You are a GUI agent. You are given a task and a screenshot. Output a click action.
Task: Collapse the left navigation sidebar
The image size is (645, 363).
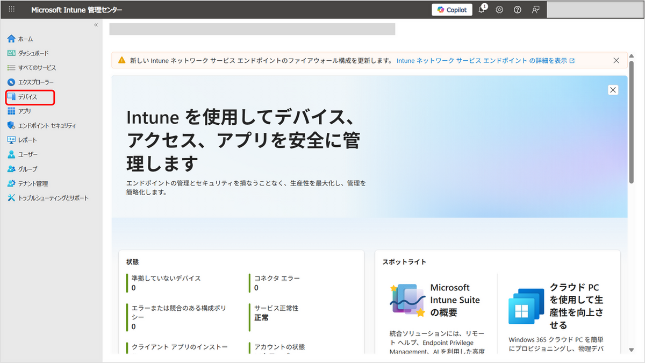click(96, 25)
